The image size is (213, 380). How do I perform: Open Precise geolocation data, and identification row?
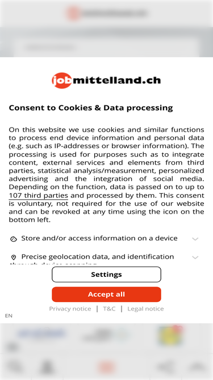point(106,257)
